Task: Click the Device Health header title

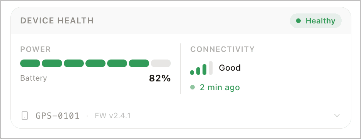Action: click(57, 21)
